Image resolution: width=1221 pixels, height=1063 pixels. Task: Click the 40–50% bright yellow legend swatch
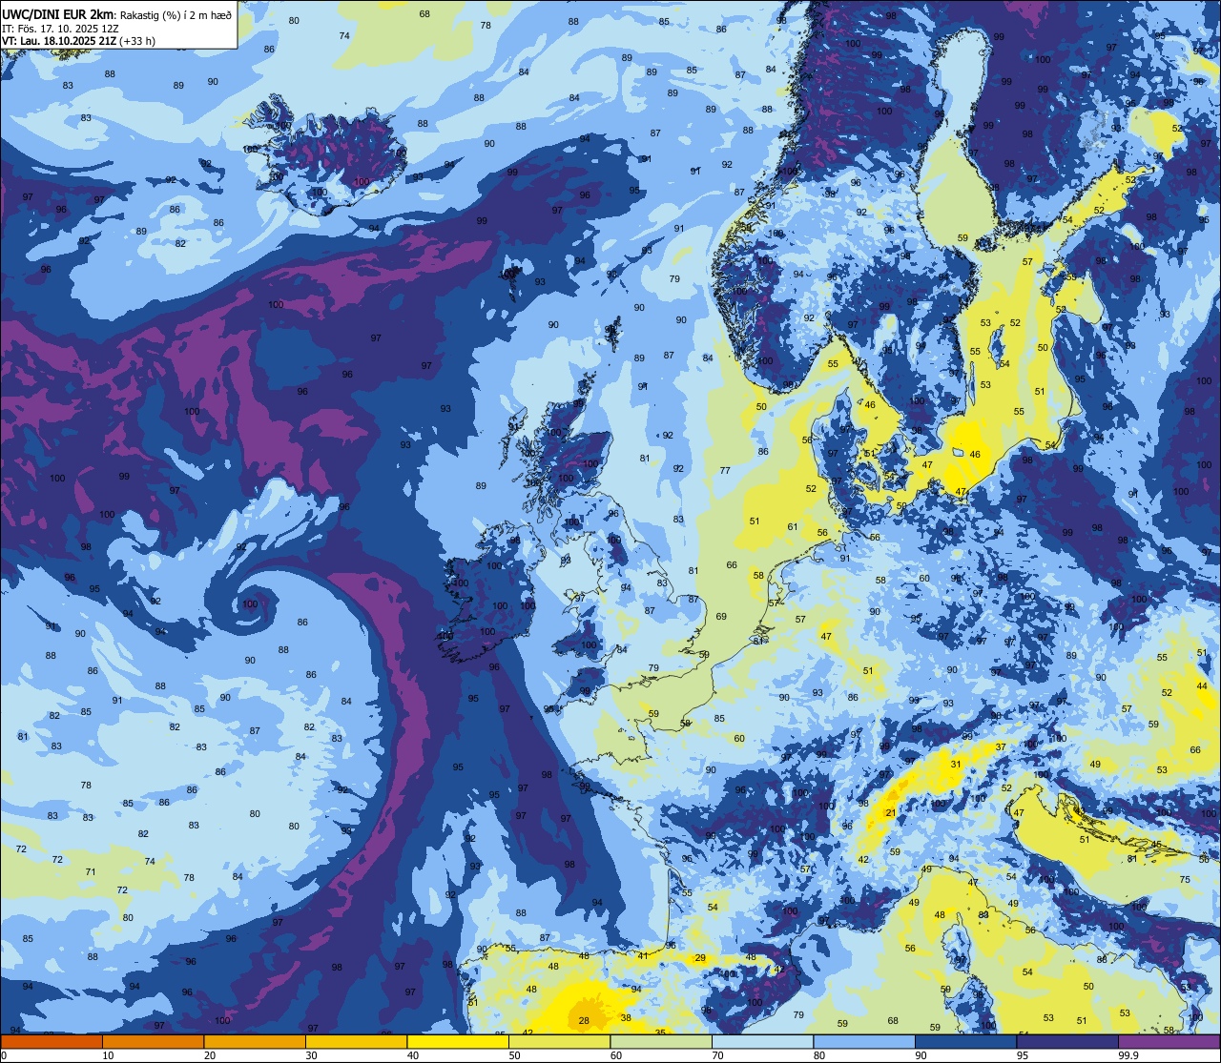pyautogui.click(x=458, y=1041)
